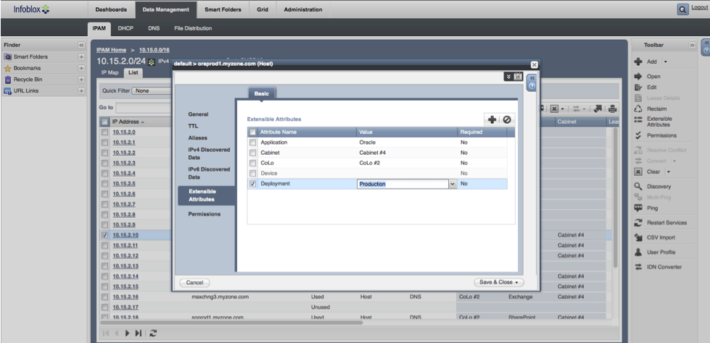Click the Permissions checkmarks icon in Toolbar

[638, 135]
